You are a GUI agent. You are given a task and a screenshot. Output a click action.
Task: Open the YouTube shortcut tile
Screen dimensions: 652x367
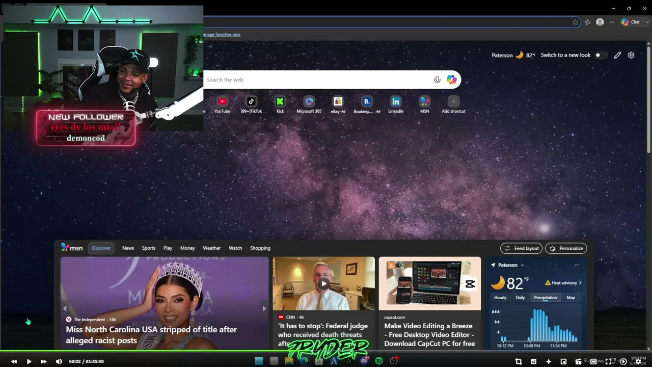(x=222, y=104)
